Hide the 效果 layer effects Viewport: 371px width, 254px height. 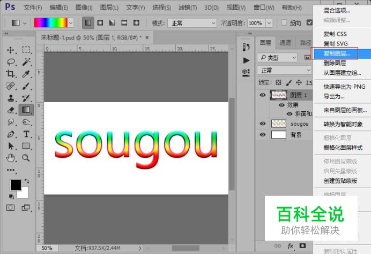(281, 105)
